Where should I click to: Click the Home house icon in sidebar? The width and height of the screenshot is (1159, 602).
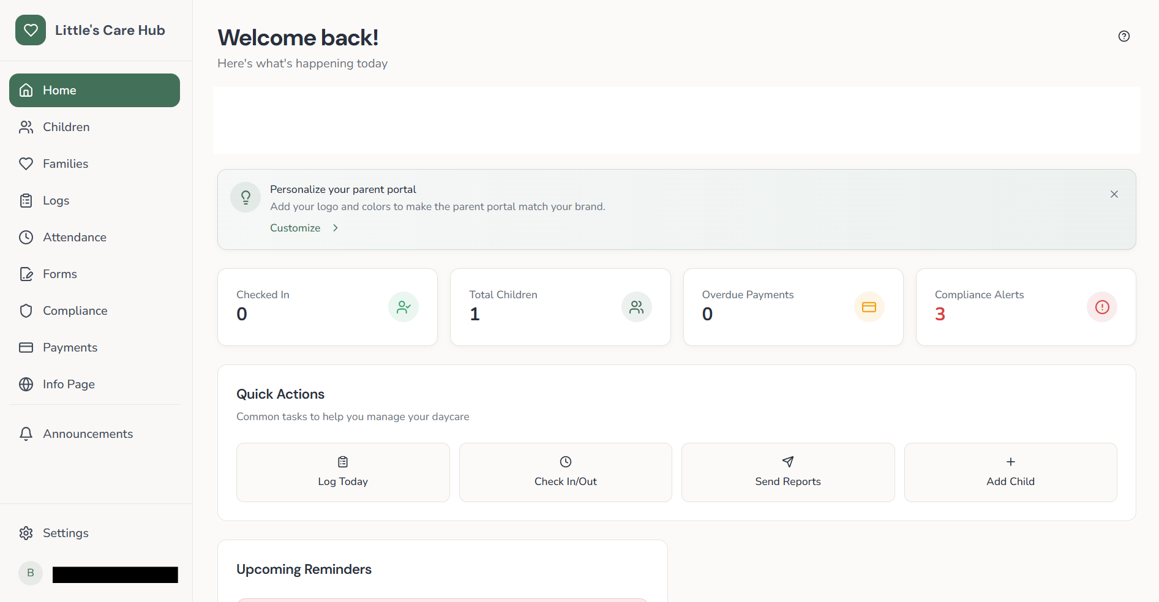[x=26, y=90]
